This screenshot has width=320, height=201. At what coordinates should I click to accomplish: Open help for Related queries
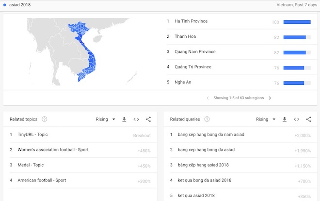pos(207,119)
